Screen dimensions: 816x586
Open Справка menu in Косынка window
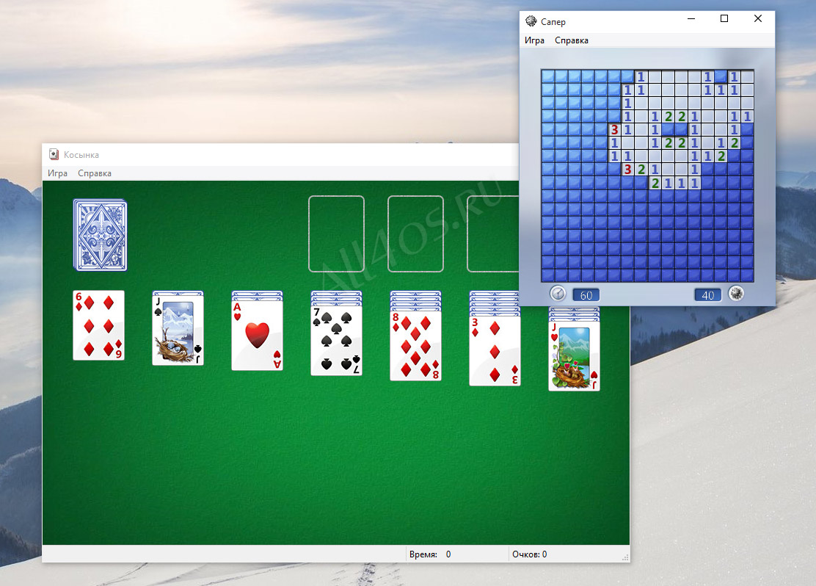pos(95,173)
